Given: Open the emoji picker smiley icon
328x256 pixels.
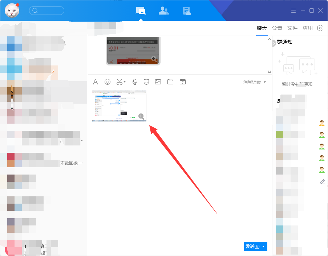Looking at the screenshot, I should 108,82.
